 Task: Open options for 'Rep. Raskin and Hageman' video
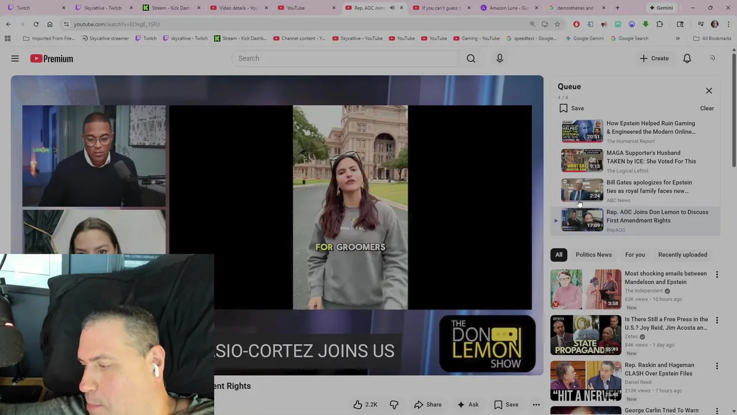[x=717, y=366]
